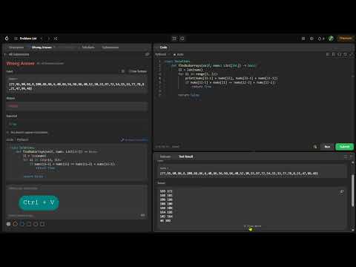The width and height of the screenshot is (356, 267).
Task: Open the Problem List panel
Action: [26, 39]
